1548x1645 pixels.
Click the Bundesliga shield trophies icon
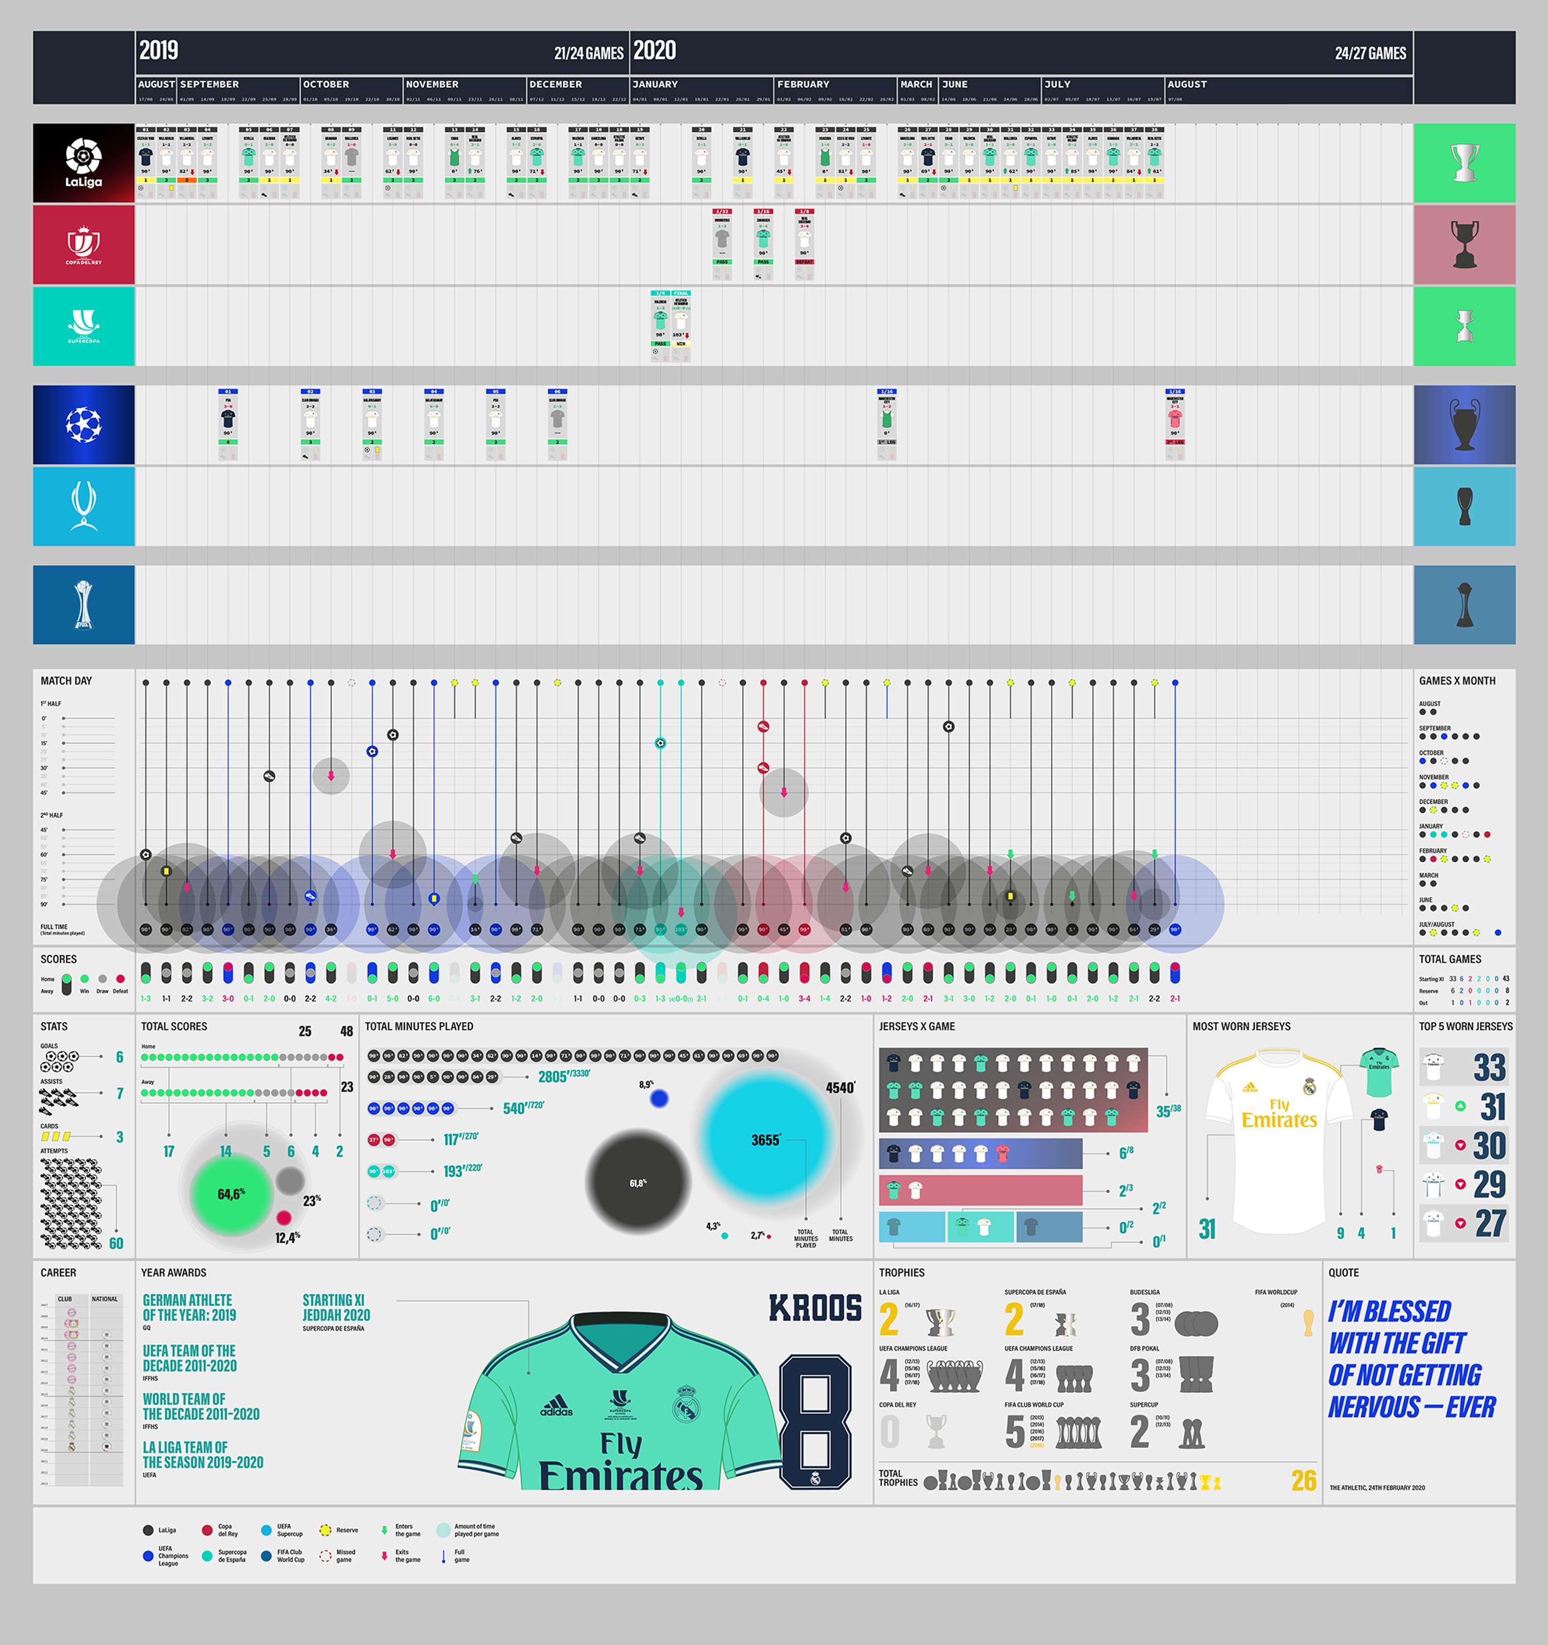pos(1196,1323)
